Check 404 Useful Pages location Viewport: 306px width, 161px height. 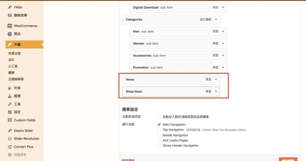pos(159,140)
